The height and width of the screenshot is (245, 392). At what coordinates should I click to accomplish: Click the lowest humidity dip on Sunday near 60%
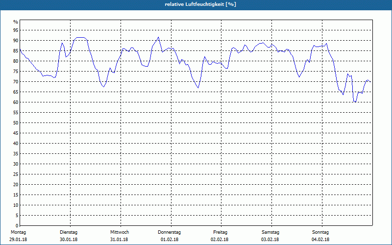coord(355,102)
